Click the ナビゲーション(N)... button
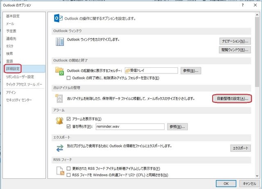 (235, 41)
